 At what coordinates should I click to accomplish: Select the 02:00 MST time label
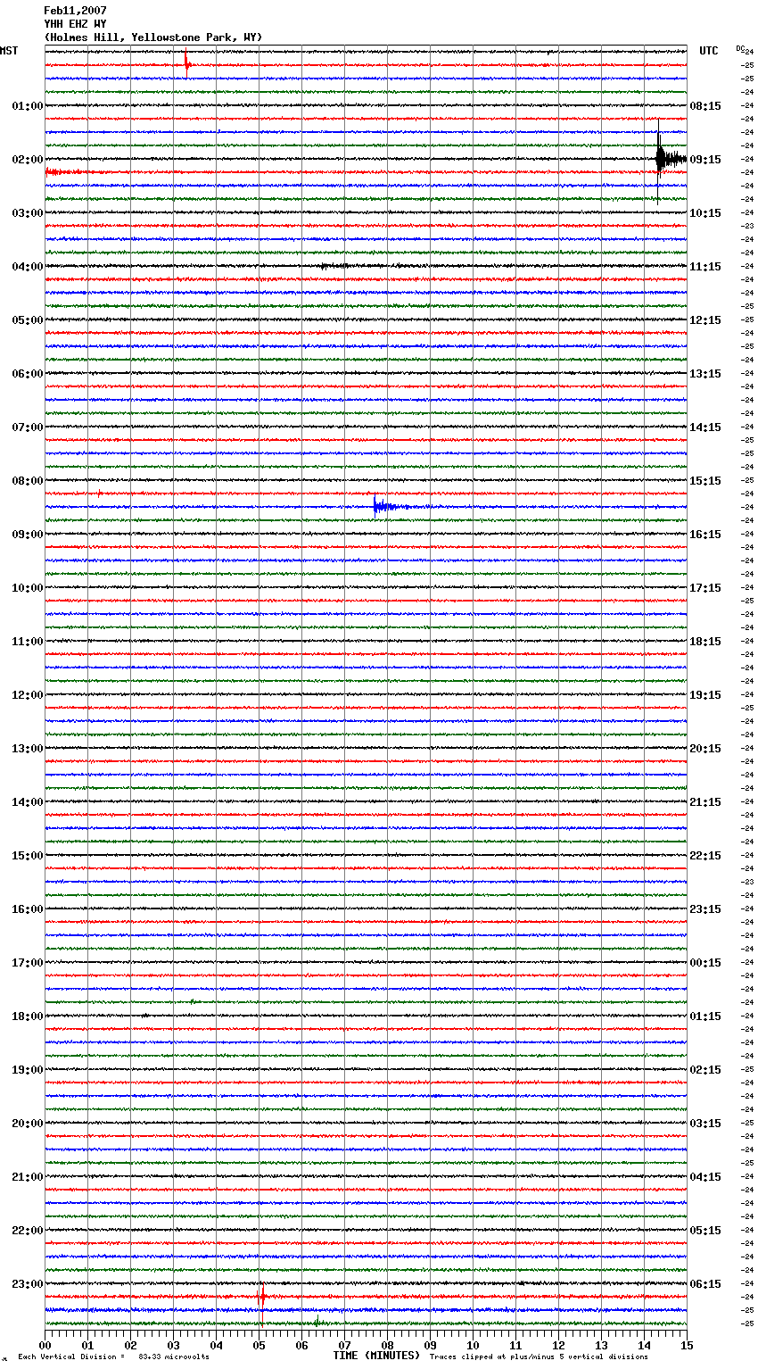click(27, 160)
